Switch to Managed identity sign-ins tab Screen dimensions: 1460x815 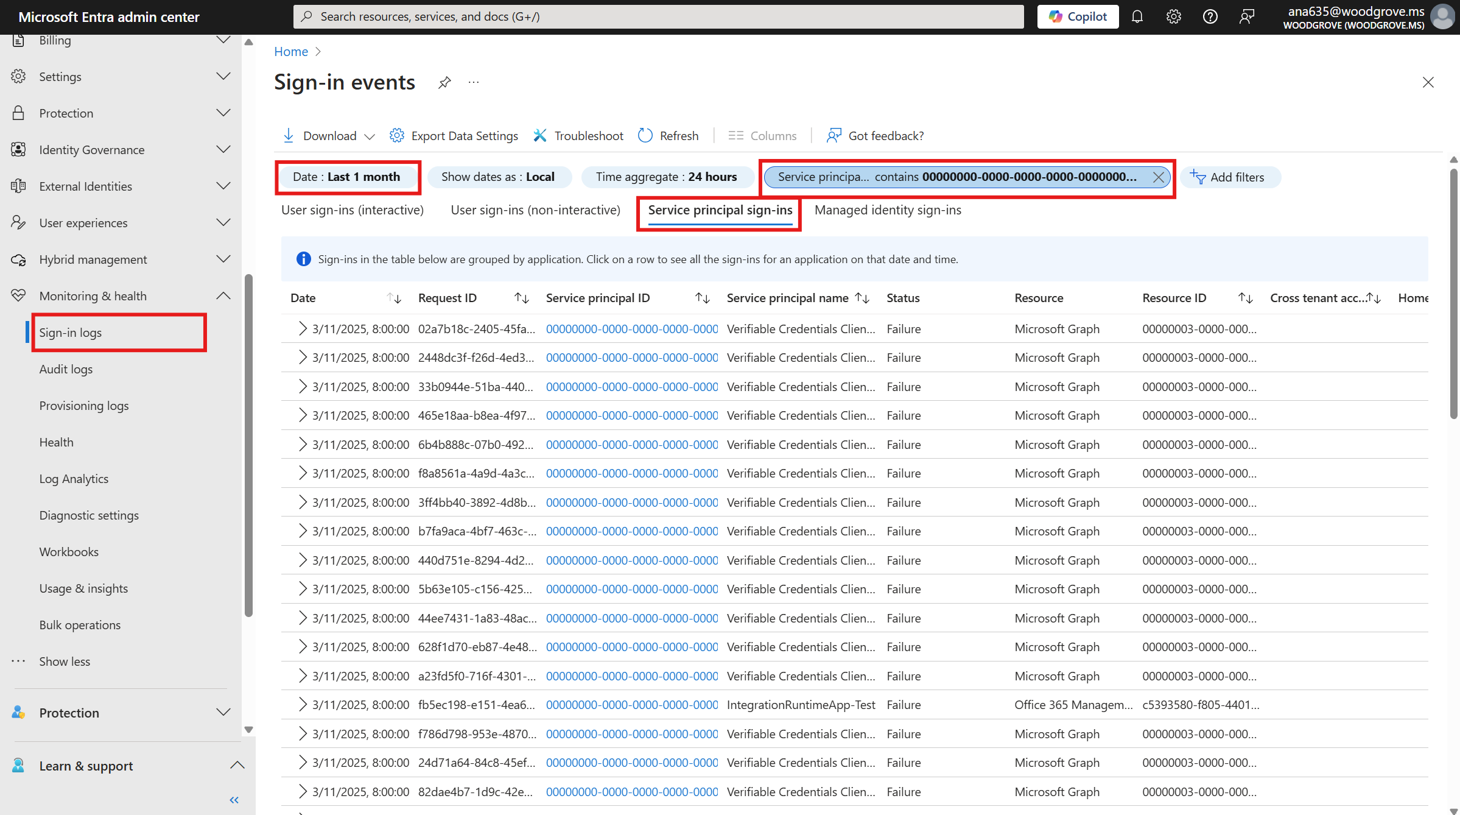[x=888, y=210]
